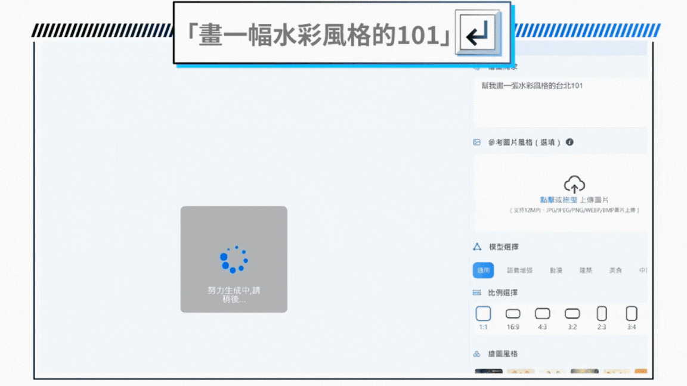This screenshot has height=386, width=687.
Task: Click the 比例選擇 heading text
Action: [503, 292]
